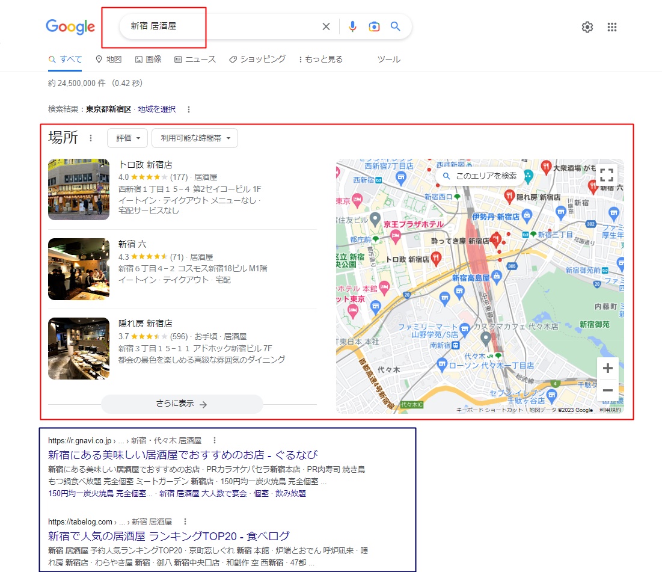Clear the search box with X icon
The image size is (662, 572).
click(x=326, y=26)
